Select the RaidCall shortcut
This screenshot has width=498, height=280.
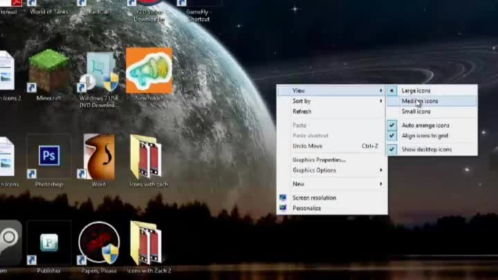click(98, 8)
